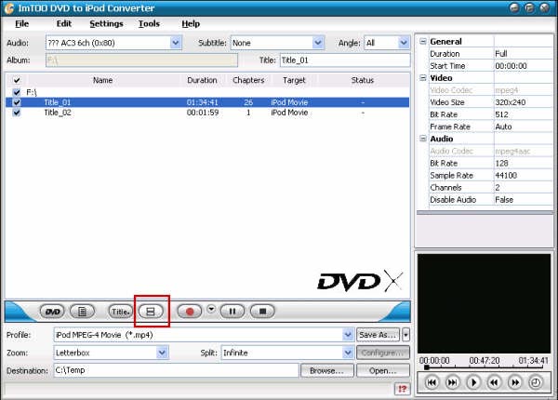Open the Split Infinite dropdown
Screen dimensions: 558x400
coord(348,353)
